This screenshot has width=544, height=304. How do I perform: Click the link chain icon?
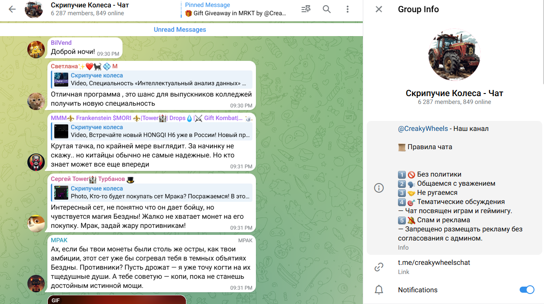379,267
